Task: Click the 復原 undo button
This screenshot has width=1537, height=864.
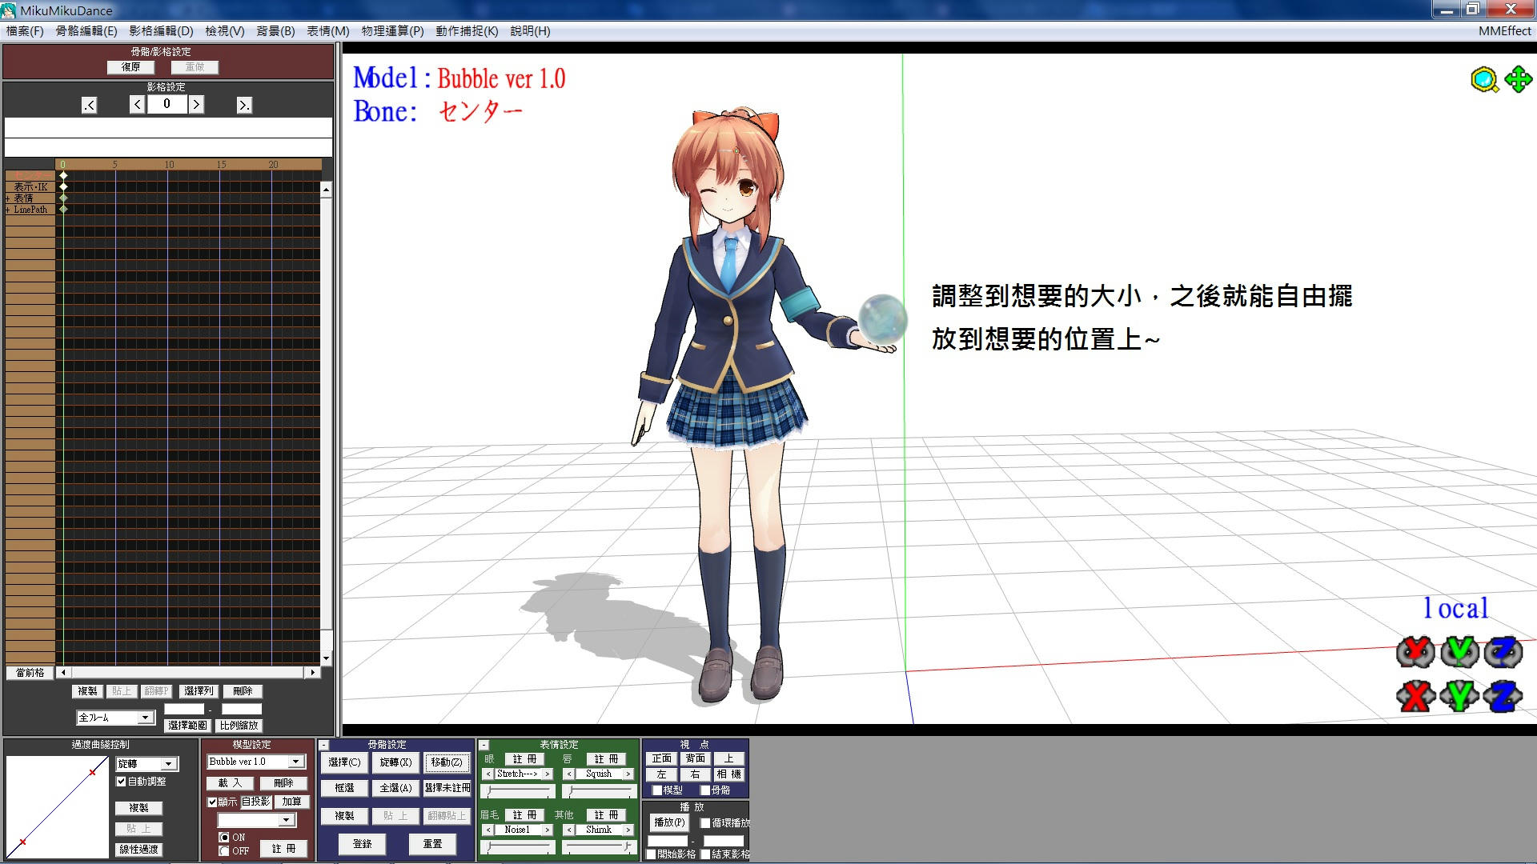Action: point(130,67)
